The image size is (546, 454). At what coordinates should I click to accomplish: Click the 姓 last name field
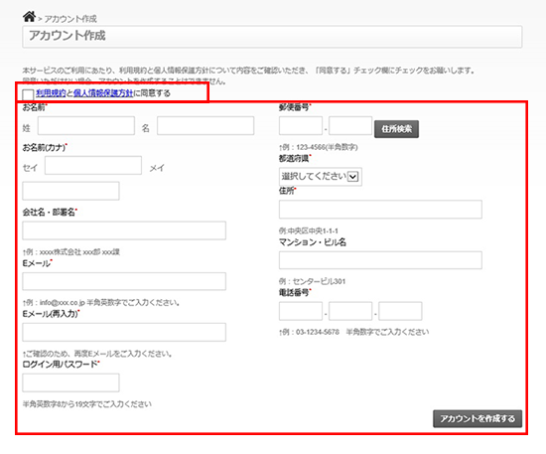point(86,126)
